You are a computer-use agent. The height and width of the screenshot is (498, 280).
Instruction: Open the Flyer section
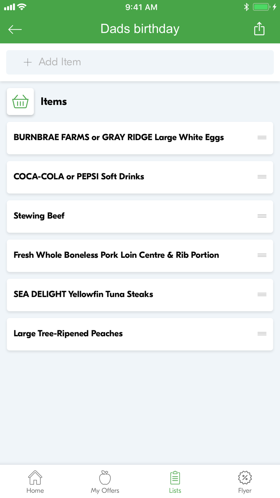pyautogui.click(x=245, y=481)
